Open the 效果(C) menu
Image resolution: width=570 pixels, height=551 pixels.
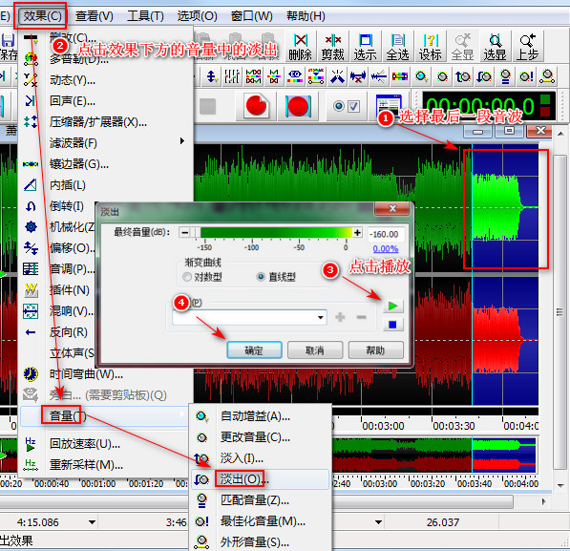point(42,16)
